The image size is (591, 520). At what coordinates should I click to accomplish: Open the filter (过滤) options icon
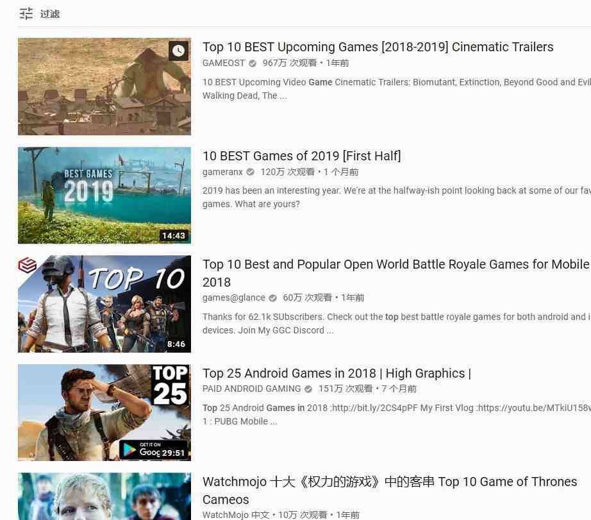point(26,13)
